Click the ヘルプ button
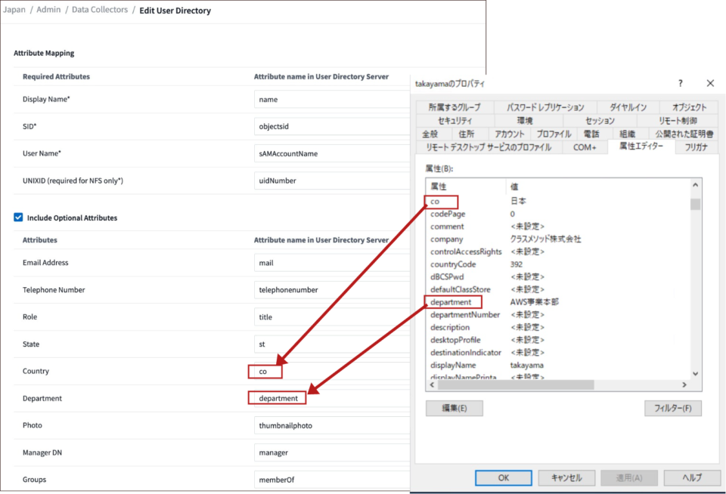This screenshot has height=494, width=726. (691, 477)
